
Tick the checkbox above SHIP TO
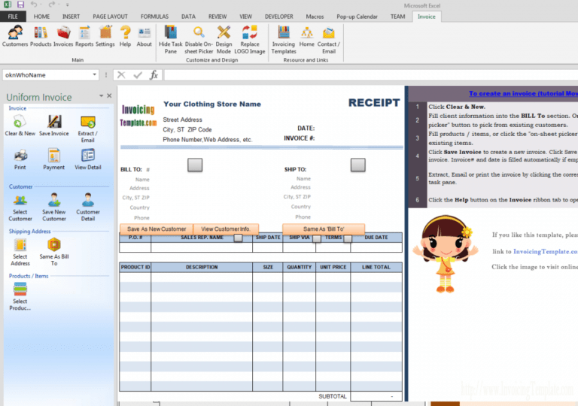point(357,165)
